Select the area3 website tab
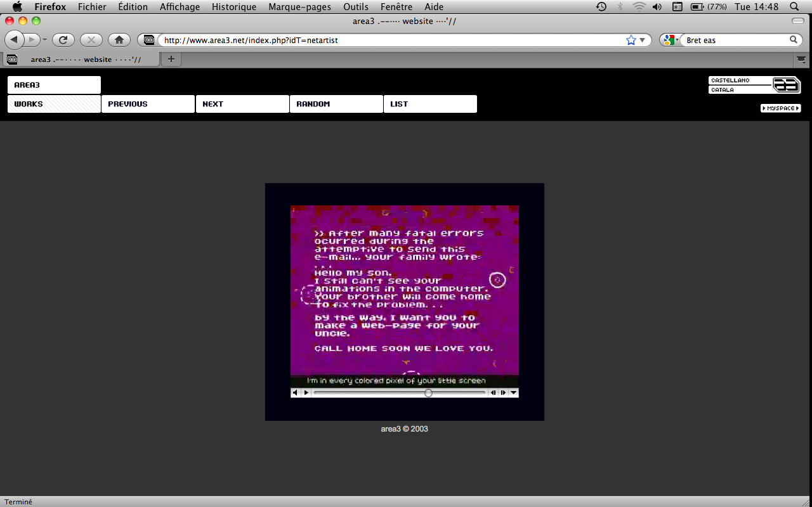 pyautogui.click(x=81, y=59)
